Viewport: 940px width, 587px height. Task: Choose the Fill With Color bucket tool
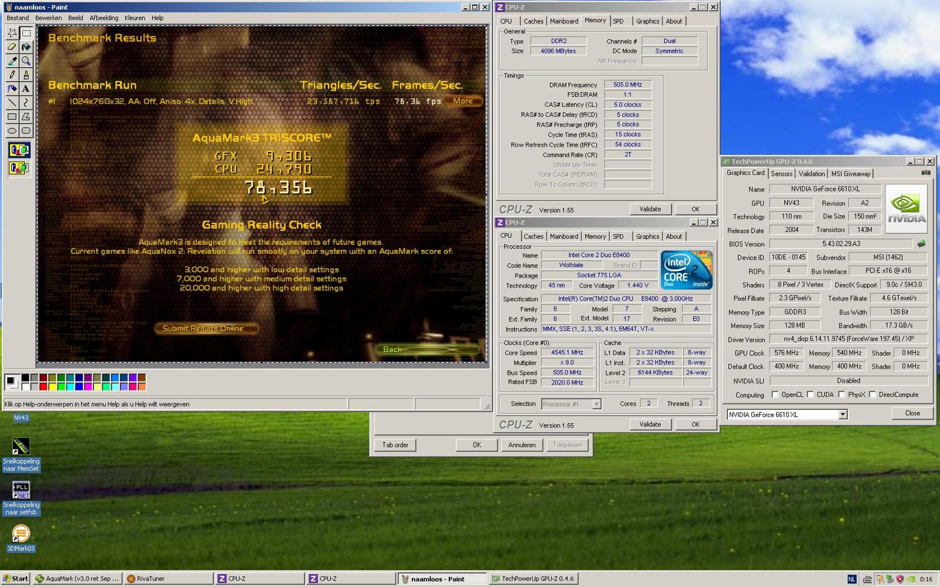pos(26,47)
